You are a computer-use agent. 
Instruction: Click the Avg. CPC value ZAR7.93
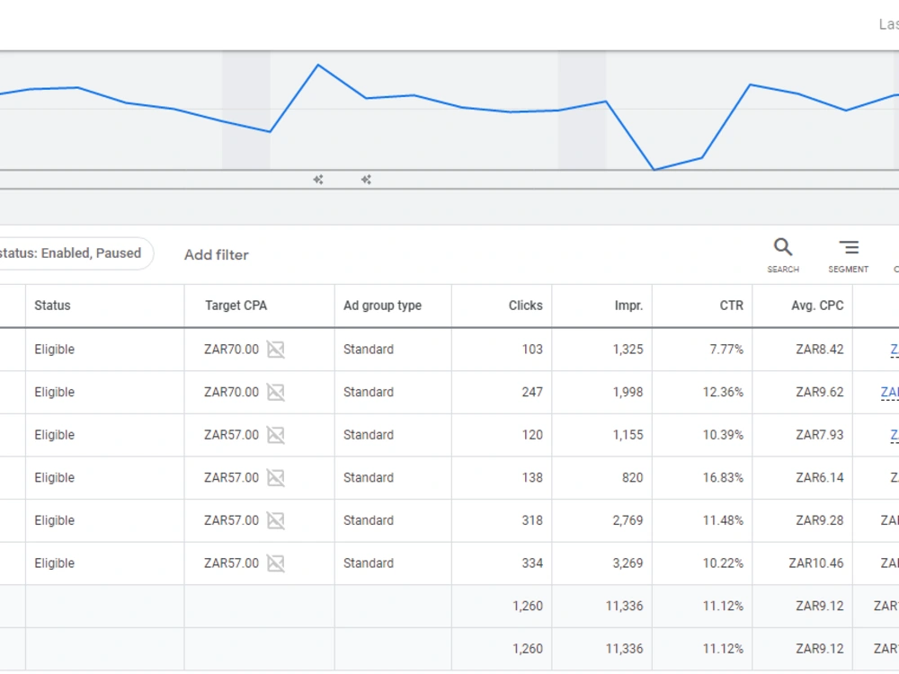coord(819,435)
